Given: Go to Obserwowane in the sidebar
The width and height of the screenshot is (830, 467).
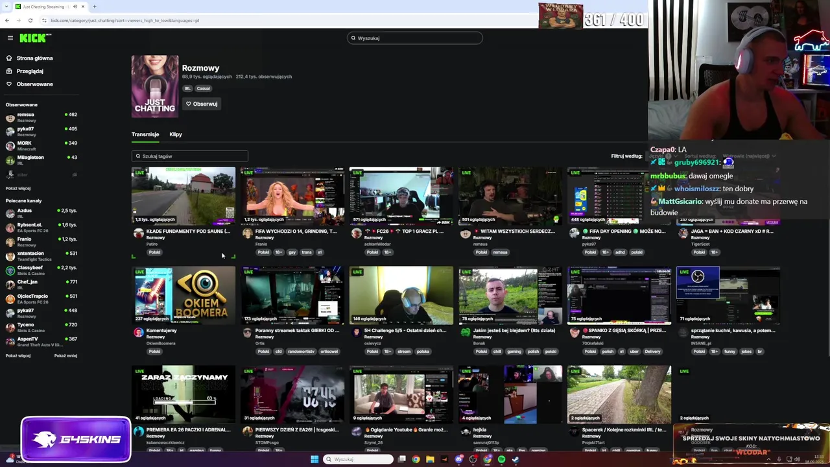Looking at the screenshot, I should pyautogui.click(x=34, y=84).
